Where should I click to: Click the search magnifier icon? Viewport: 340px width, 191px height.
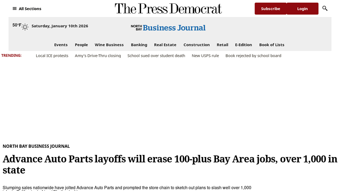point(325,8)
